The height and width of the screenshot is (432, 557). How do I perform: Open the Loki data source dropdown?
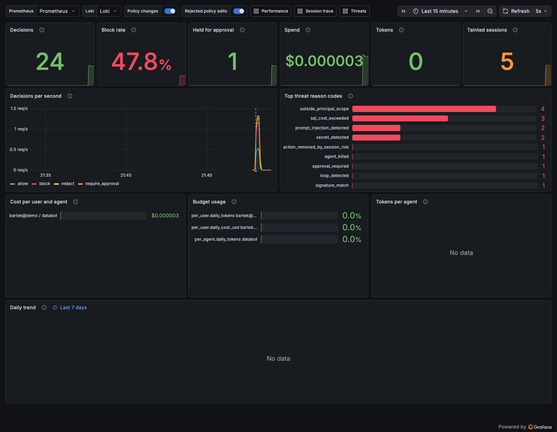(x=109, y=11)
